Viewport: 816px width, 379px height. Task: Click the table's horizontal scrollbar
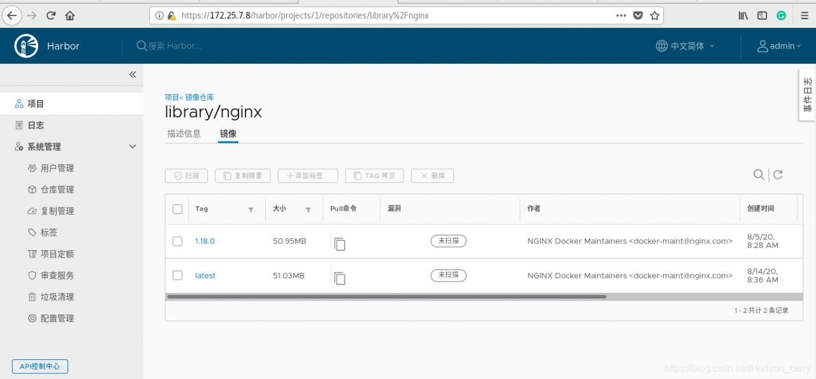[386, 297]
